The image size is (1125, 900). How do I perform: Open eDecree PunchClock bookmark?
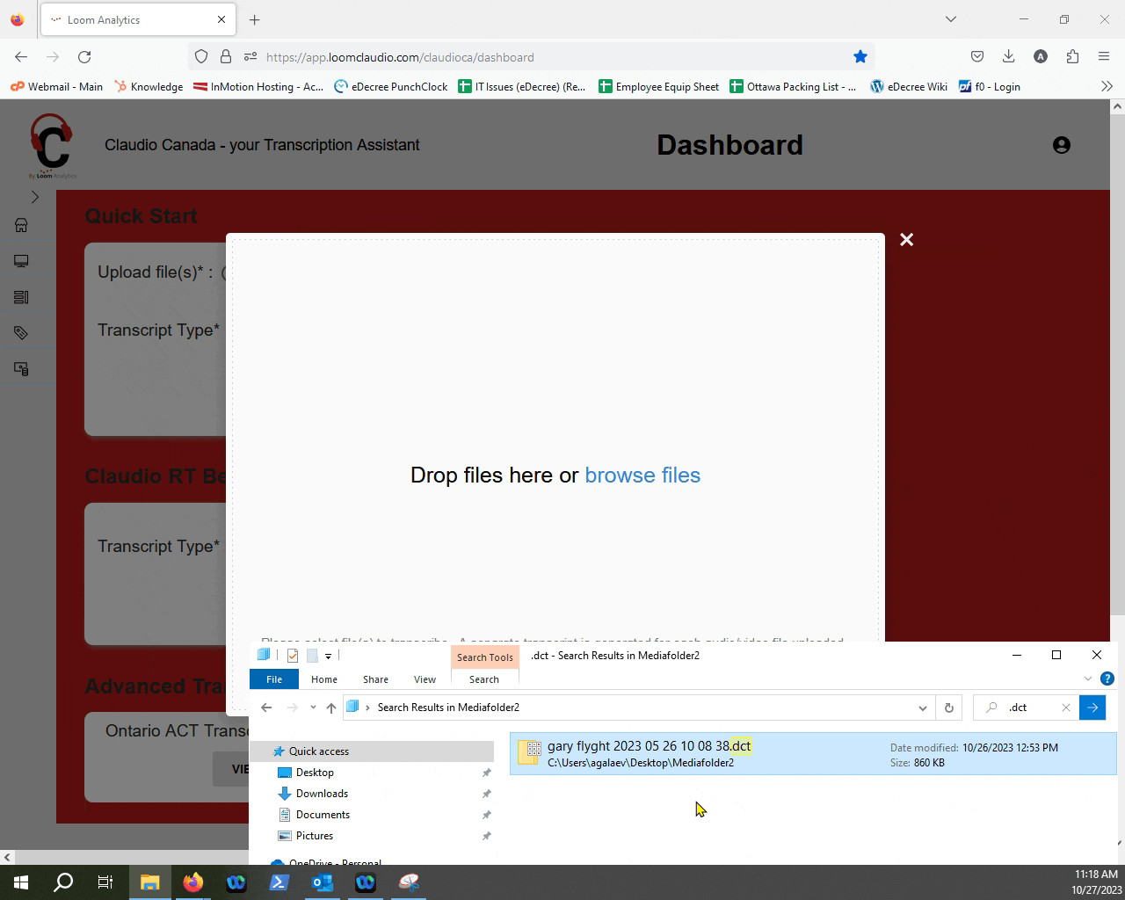391,87
